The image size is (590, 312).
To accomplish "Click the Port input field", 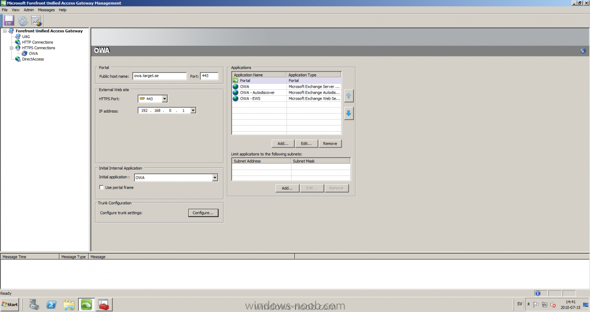I will [209, 76].
